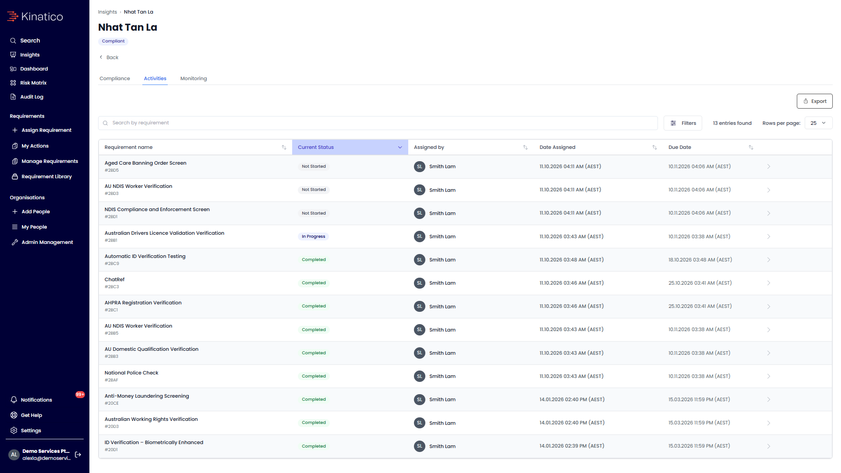Open Manage Requirements
841x473 pixels.
(x=45, y=161)
